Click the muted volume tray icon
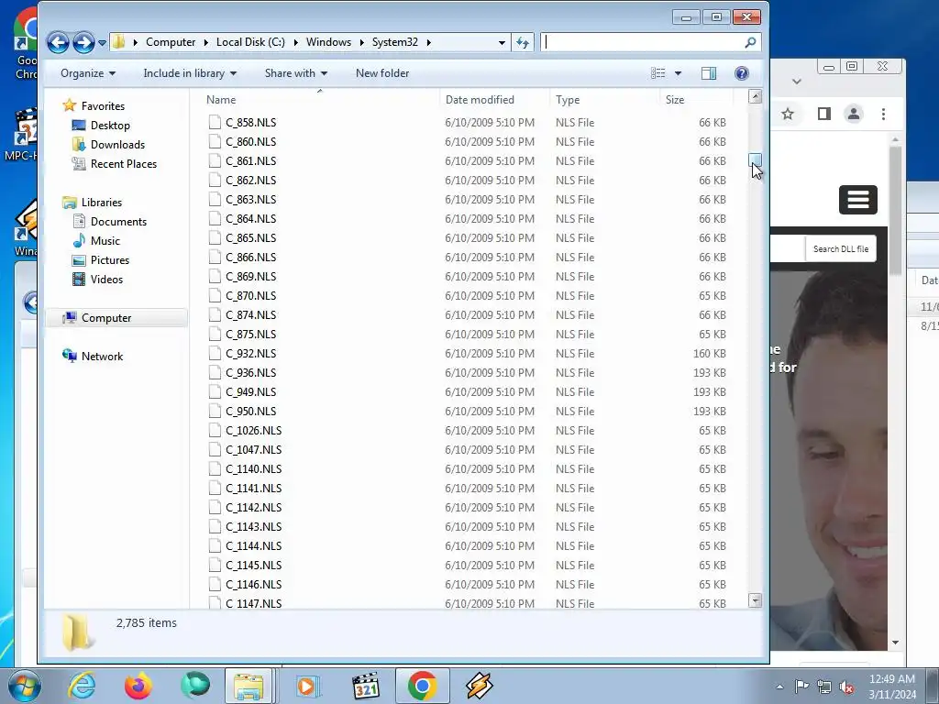Image resolution: width=939 pixels, height=704 pixels. (x=846, y=687)
